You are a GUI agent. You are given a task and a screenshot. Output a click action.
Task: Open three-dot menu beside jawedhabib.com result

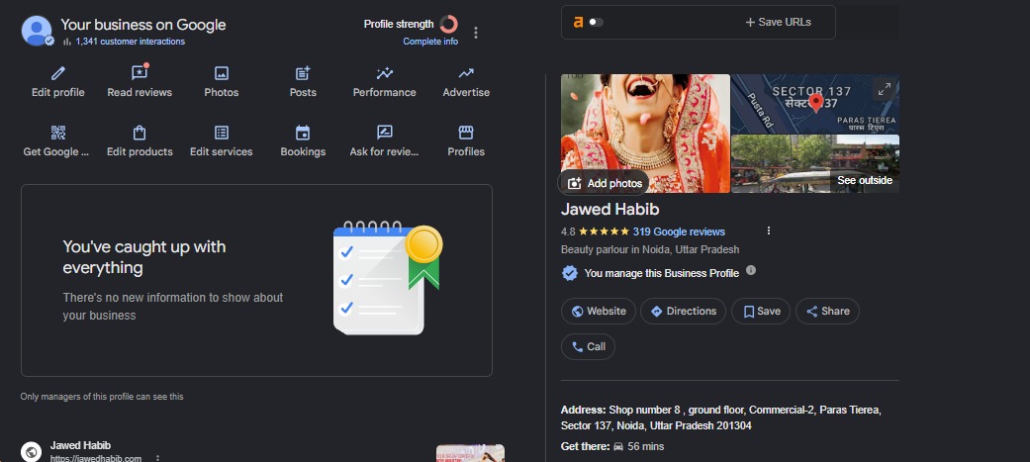157,458
